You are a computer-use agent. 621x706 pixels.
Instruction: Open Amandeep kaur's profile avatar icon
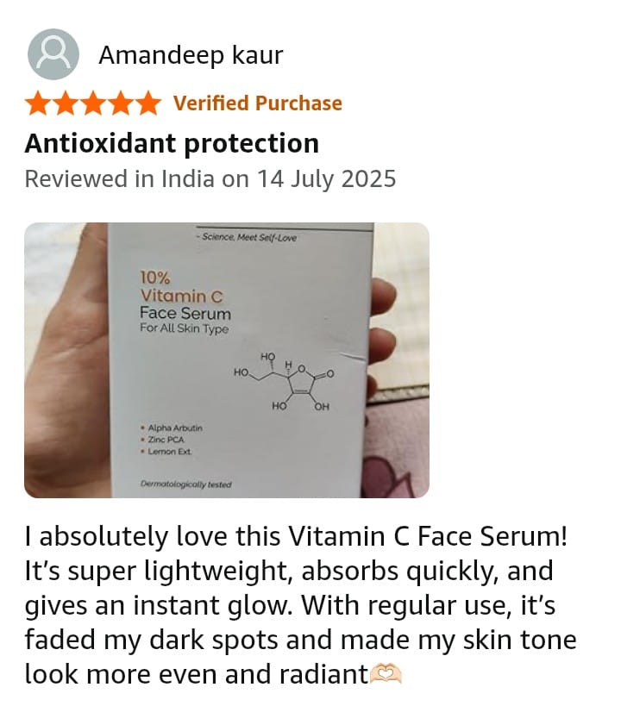[x=53, y=54]
